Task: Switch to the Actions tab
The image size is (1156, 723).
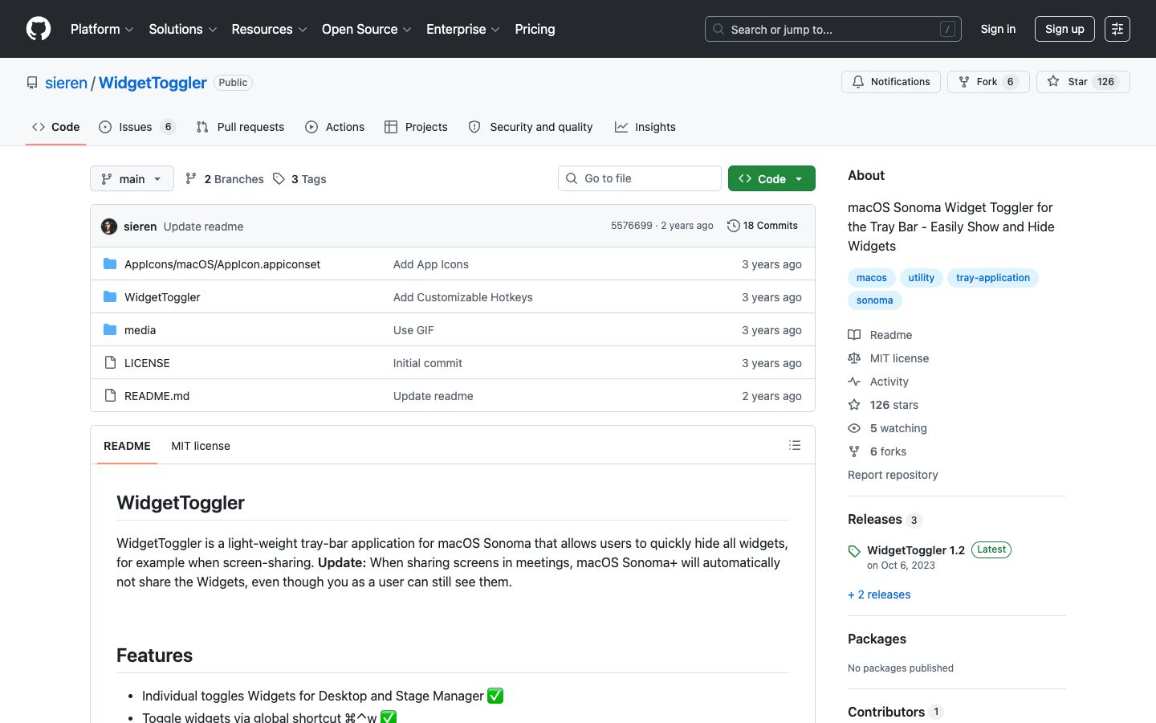Action: tap(335, 127)
